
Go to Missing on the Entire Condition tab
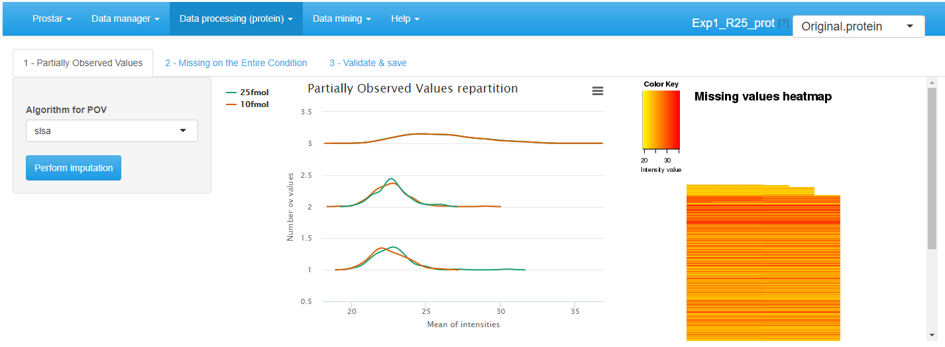click(236, 63)
